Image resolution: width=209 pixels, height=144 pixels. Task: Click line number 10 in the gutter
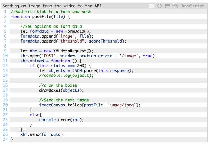point(5,56)
